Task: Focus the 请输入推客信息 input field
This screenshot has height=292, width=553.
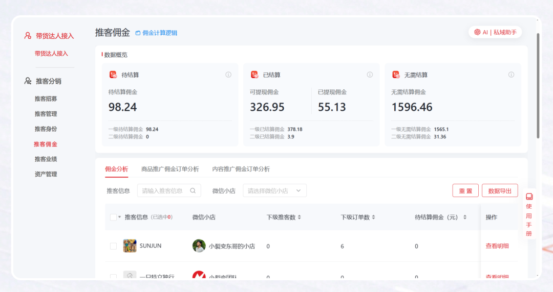Action: pos(163,191)
